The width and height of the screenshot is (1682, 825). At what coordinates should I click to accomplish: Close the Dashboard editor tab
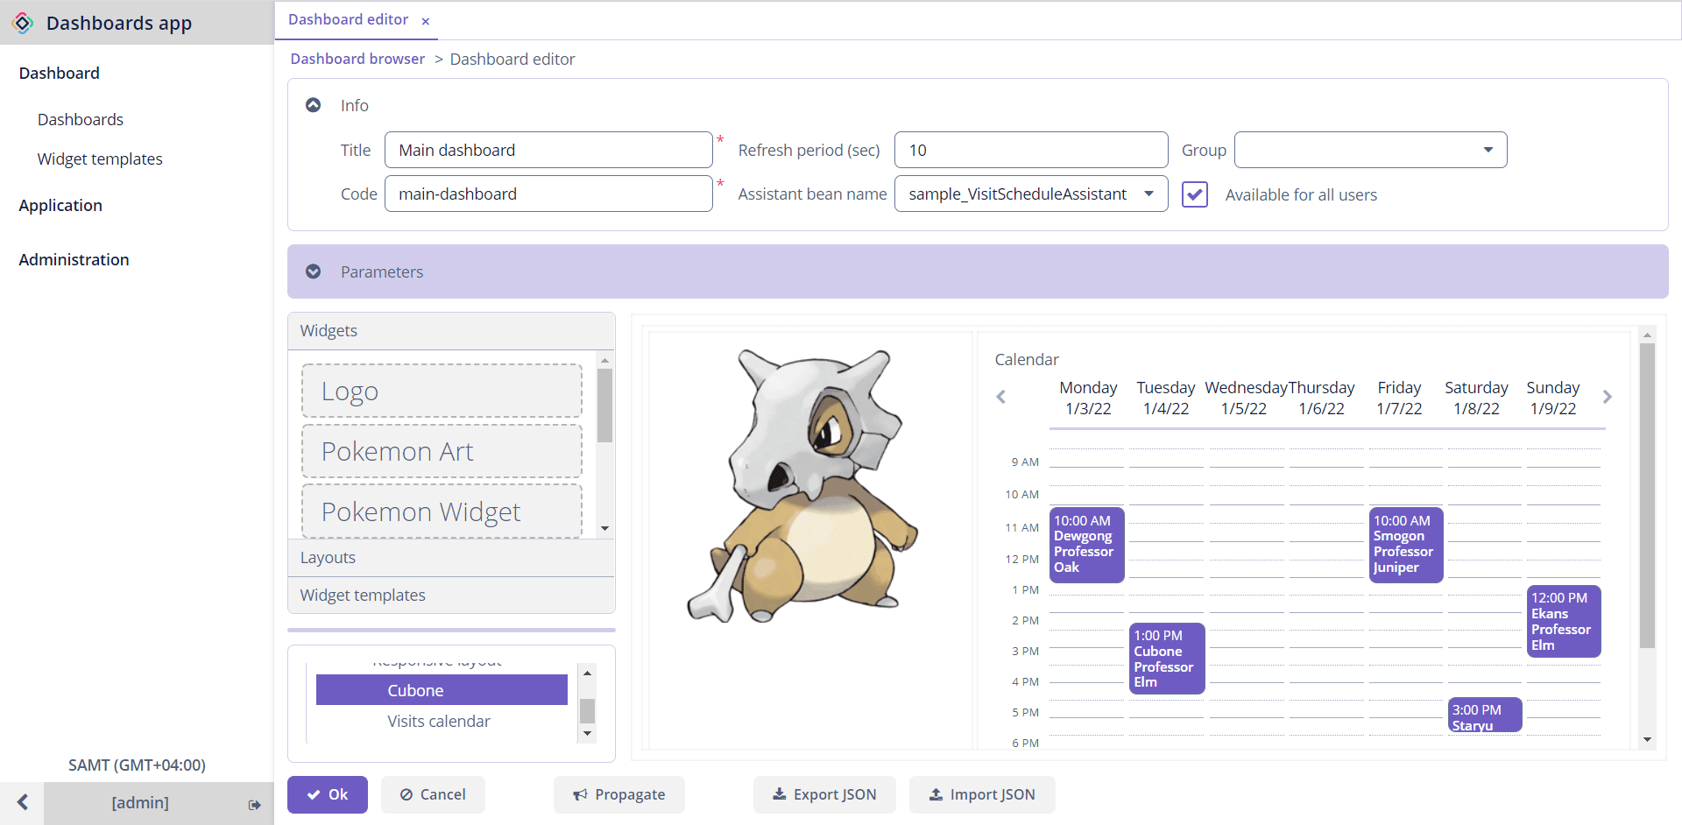pyautogui.click(x=426, y=21)
